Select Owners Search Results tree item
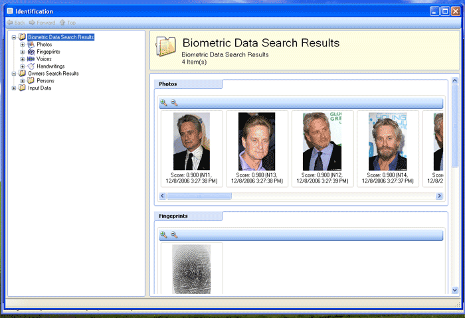Screen dimensions: 465x318 pos(53,73)
